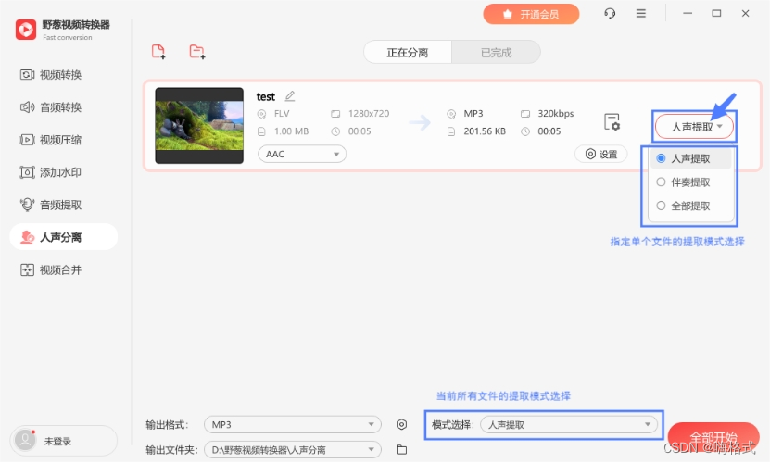Click 320kbps bitrate value
770x463 pixels.
click(x=555, y=113)
